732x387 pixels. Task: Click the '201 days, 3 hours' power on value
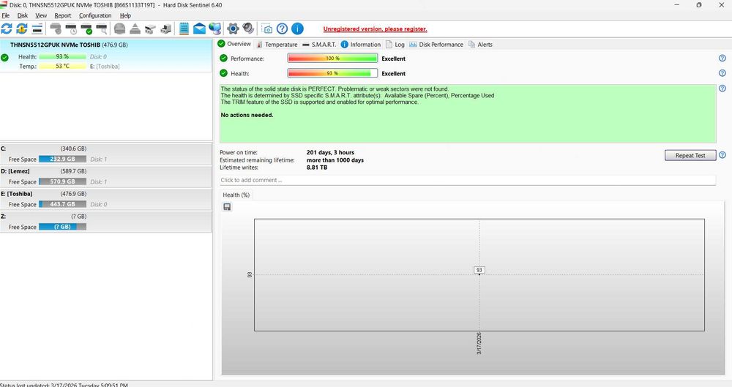click(x=330, y=152)
